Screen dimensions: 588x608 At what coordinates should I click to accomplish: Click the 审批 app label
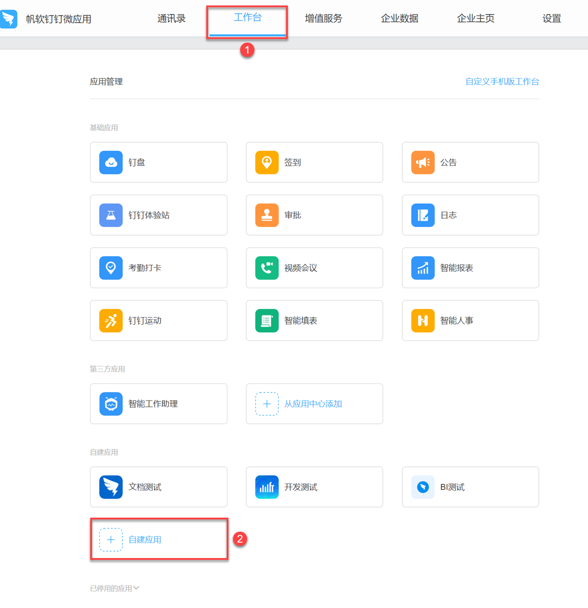point(293,215)
